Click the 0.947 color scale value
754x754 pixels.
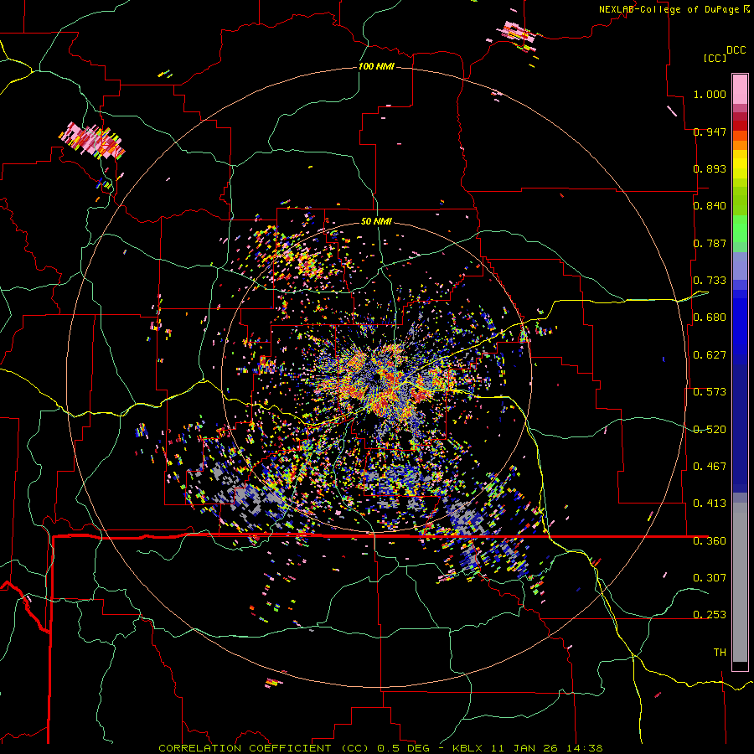(x=710, y=132)
